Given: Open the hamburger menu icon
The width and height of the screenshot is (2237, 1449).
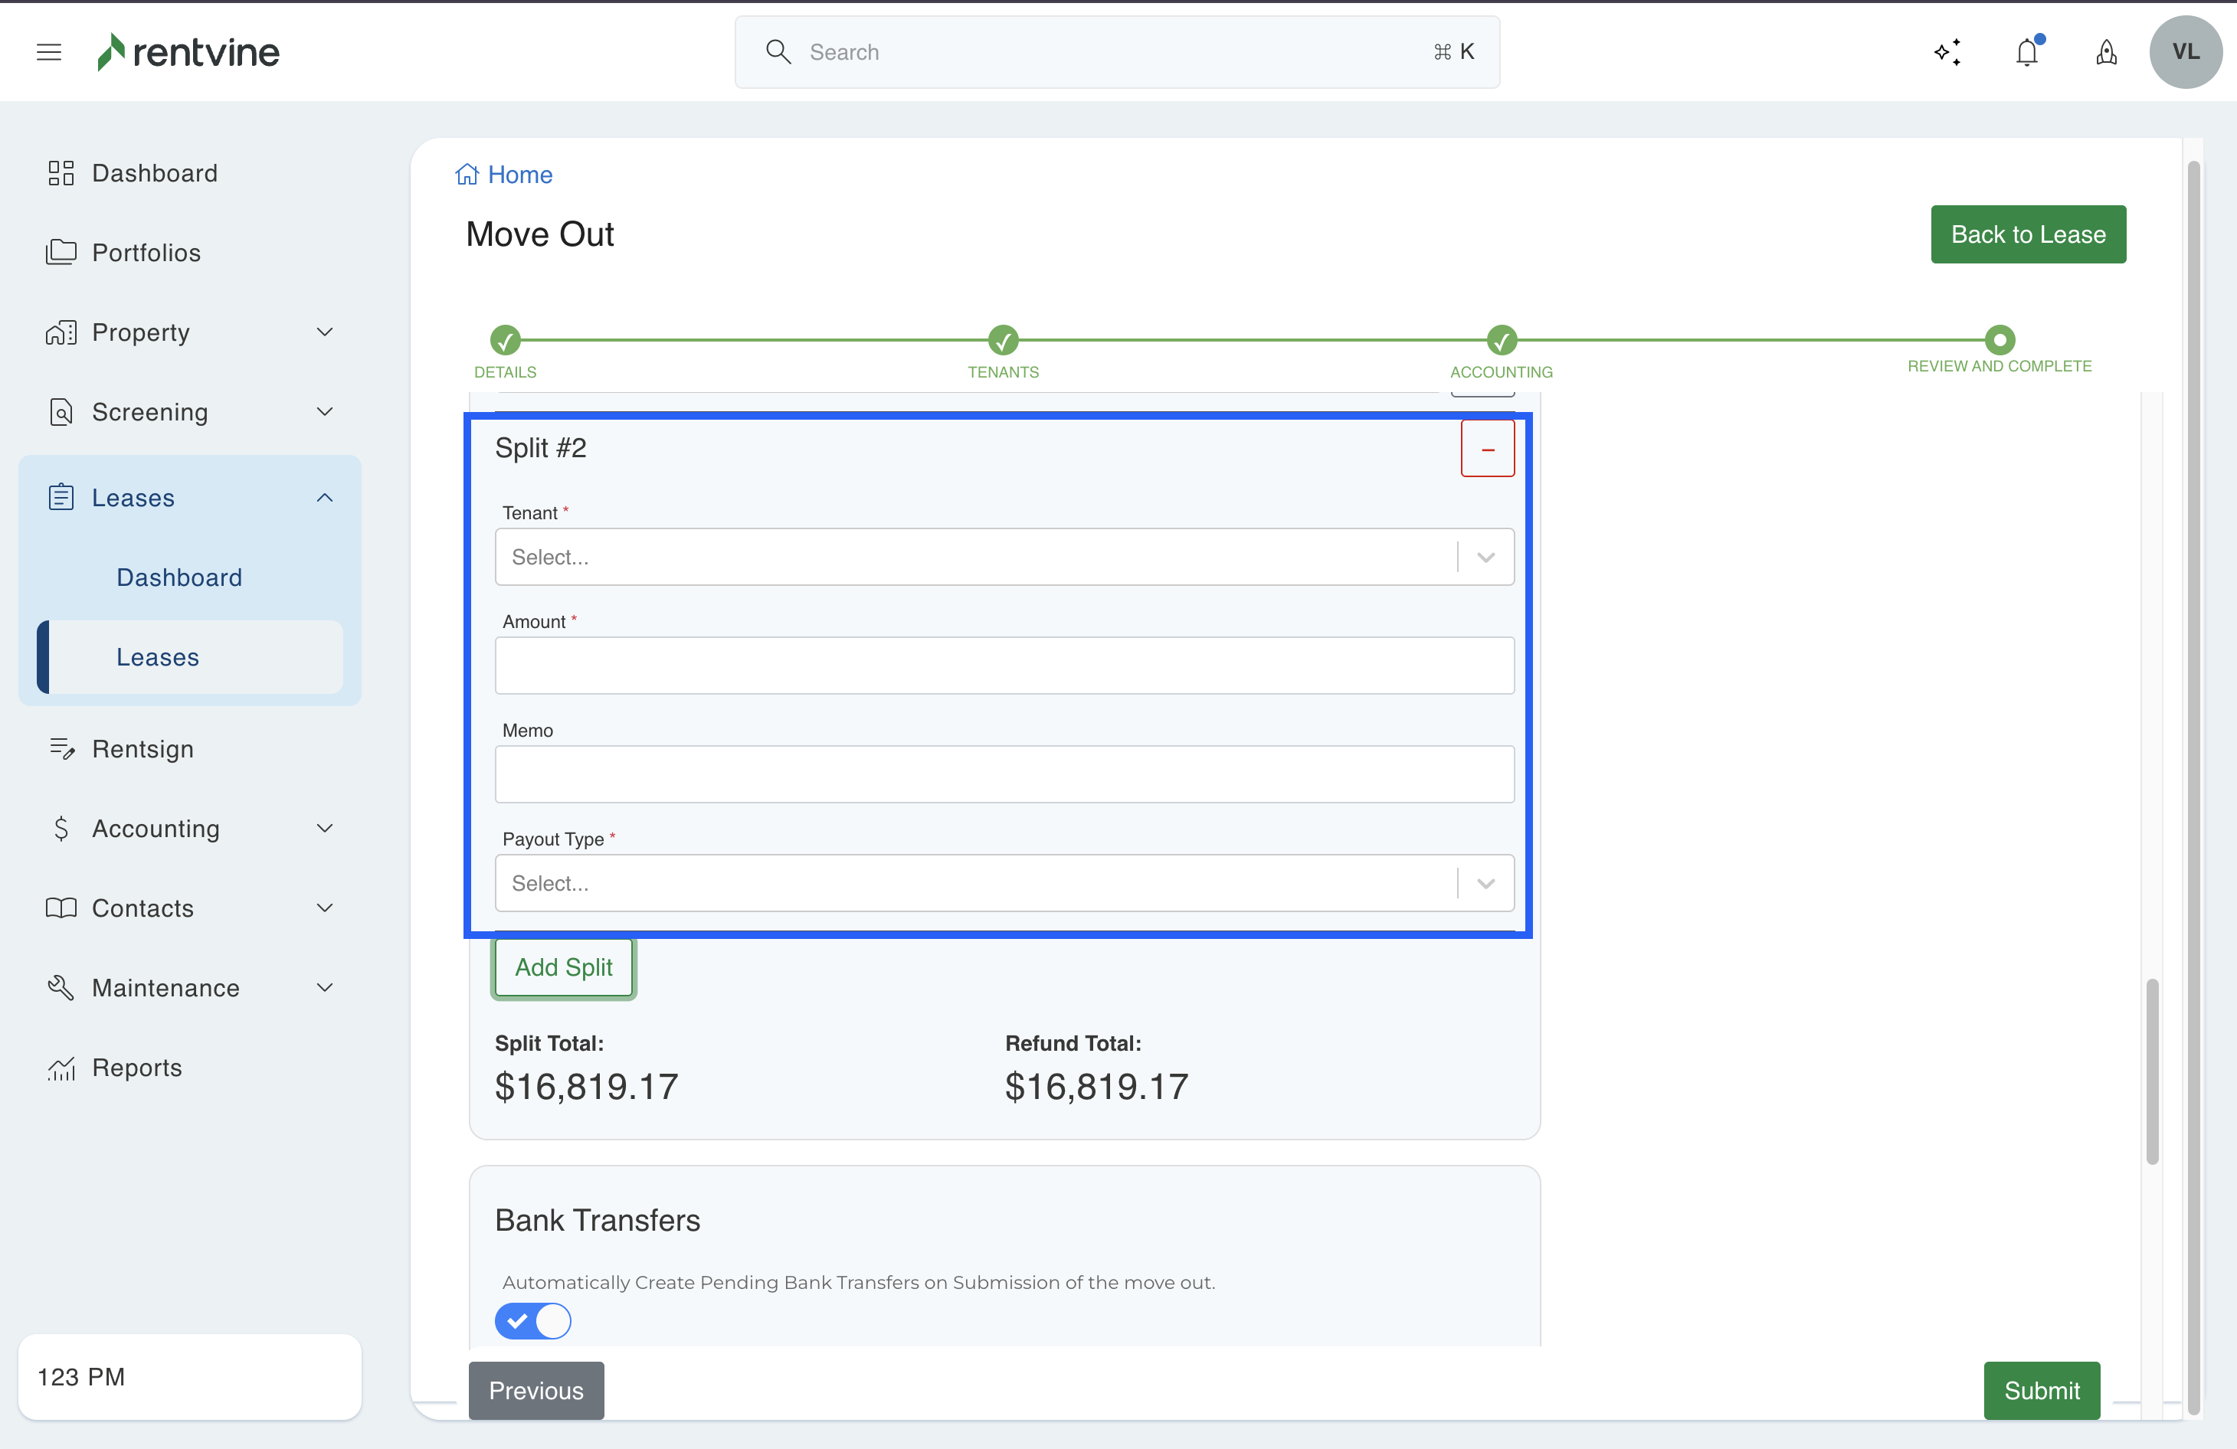Looking at the screenshot, I should point(49,51).
